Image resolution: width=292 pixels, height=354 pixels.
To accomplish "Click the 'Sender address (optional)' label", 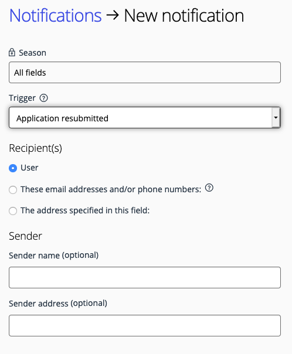I will [x=58, y=304].
